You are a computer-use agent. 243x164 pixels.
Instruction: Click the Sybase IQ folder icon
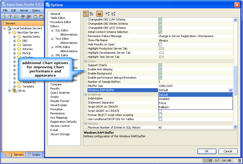[19, 82]
